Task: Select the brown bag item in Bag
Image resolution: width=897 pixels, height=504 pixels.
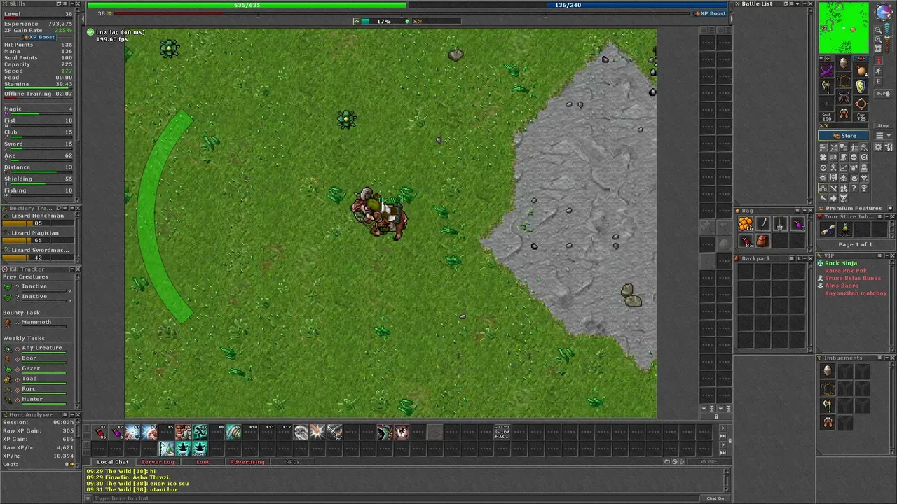Action: pyautogui.click(x=762, y=241)
